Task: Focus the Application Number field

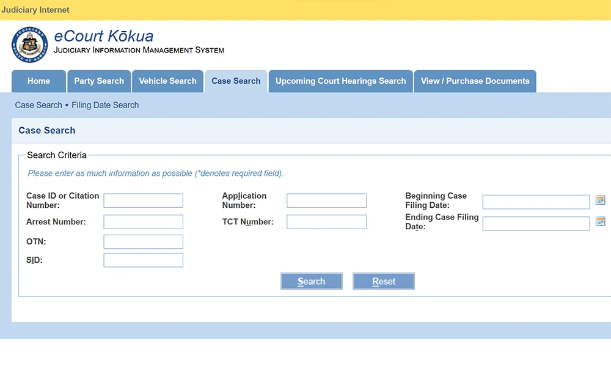Action: (326, 200)
